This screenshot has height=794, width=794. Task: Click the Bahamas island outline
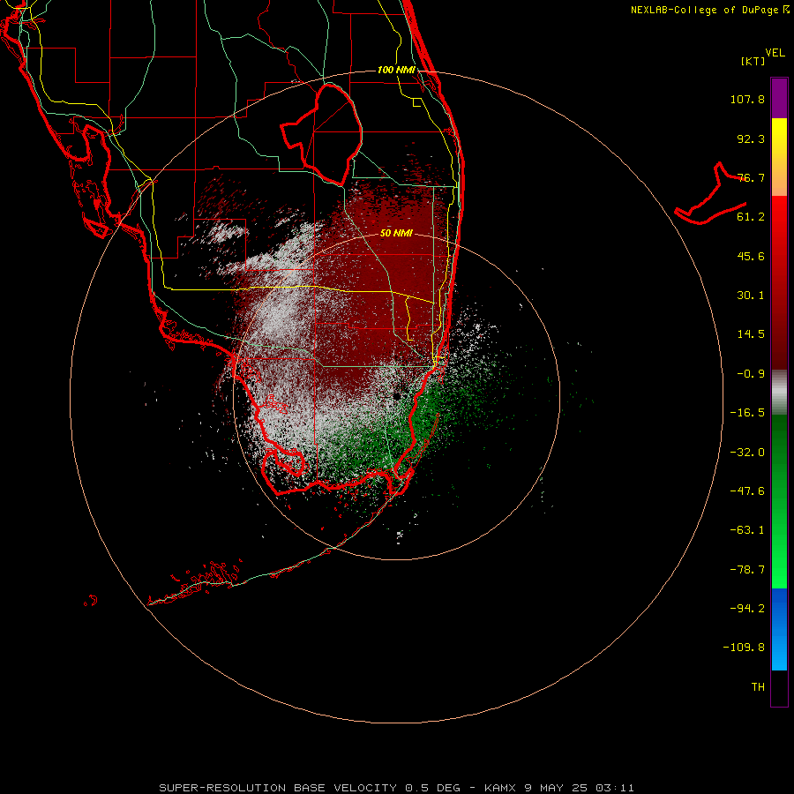[711, 194]
